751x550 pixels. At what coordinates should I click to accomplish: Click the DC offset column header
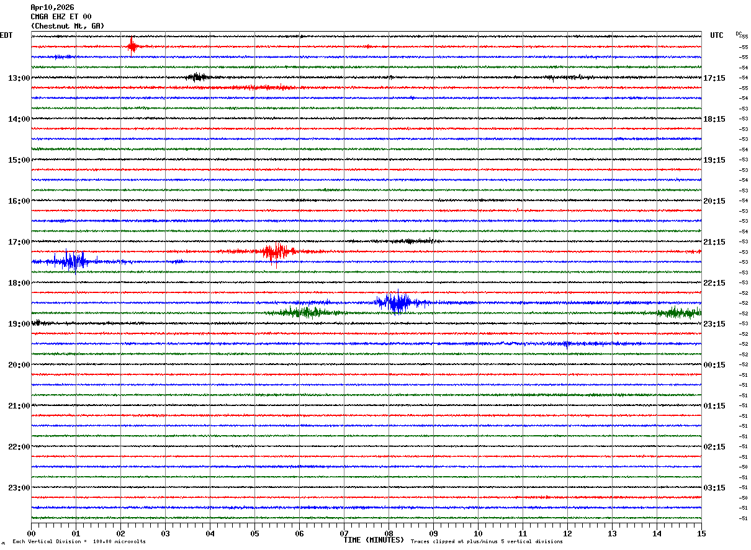click(x=739, y=34)
